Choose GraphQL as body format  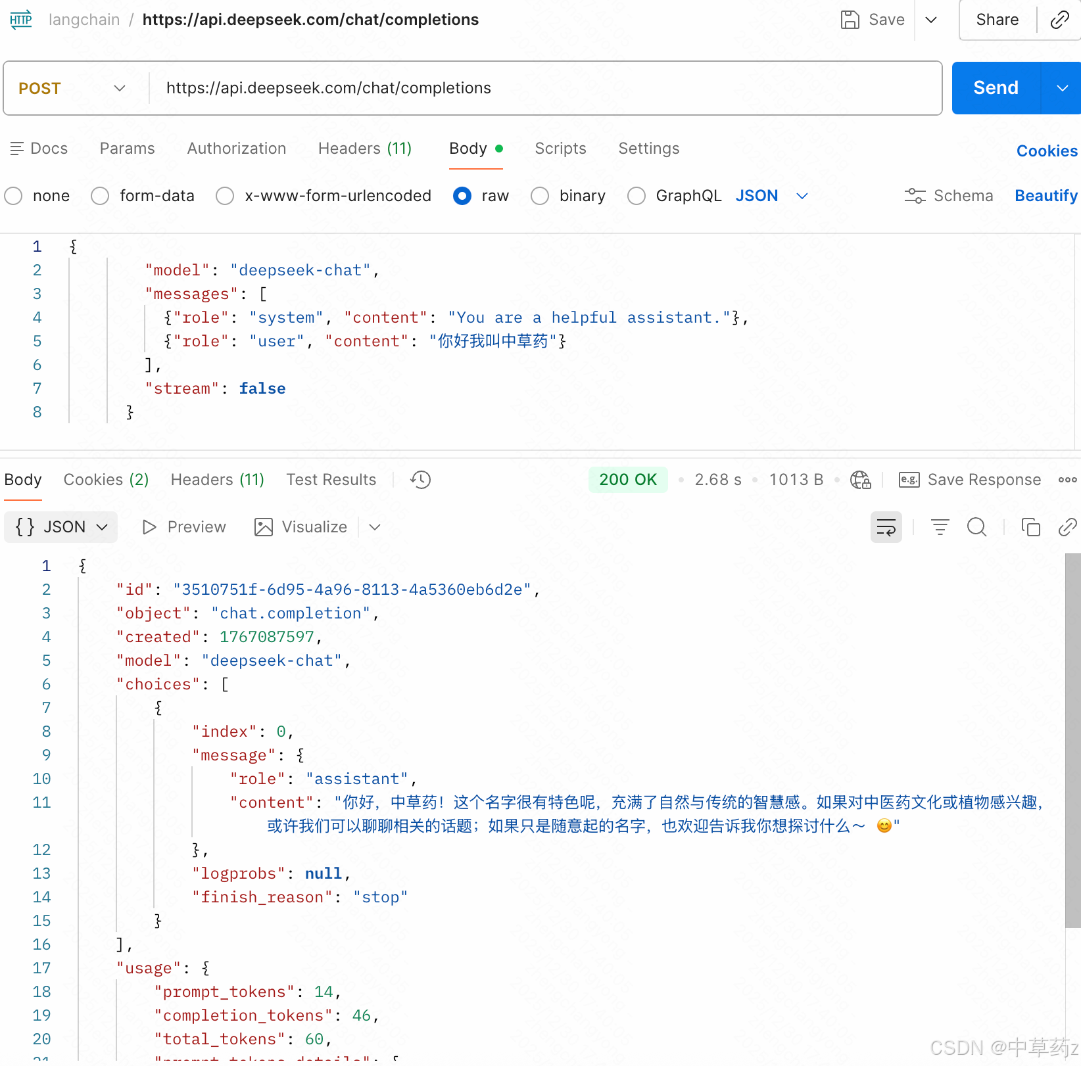pos(636,196)
